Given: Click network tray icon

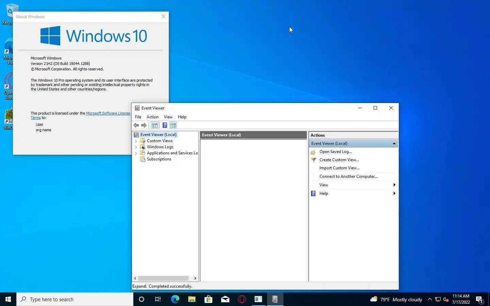Looking at the screenshot, I should (x=438, y=299).
